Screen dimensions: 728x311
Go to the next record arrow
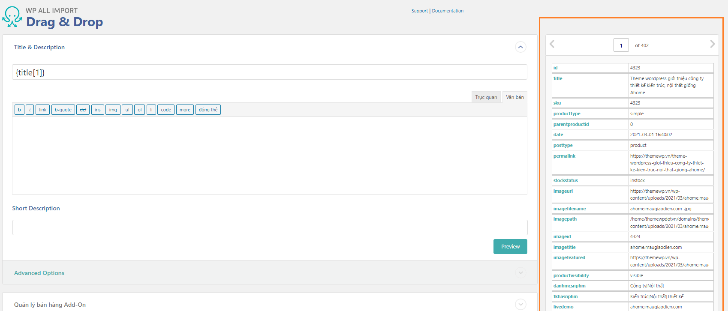(x=712, y=44)
